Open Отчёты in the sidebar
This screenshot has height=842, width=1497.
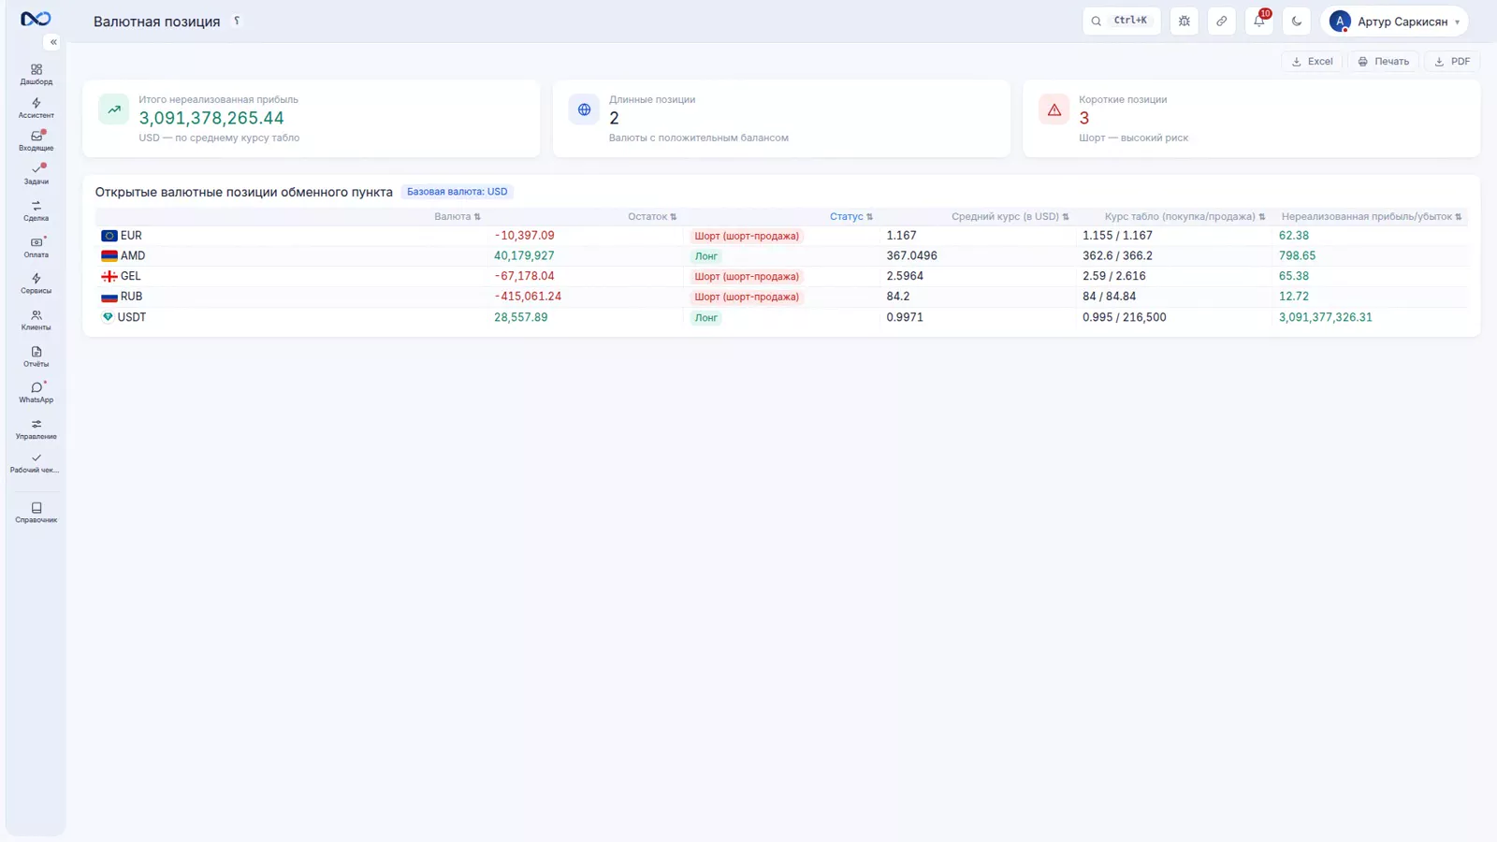pyautogui.click(x=36, y=356)
